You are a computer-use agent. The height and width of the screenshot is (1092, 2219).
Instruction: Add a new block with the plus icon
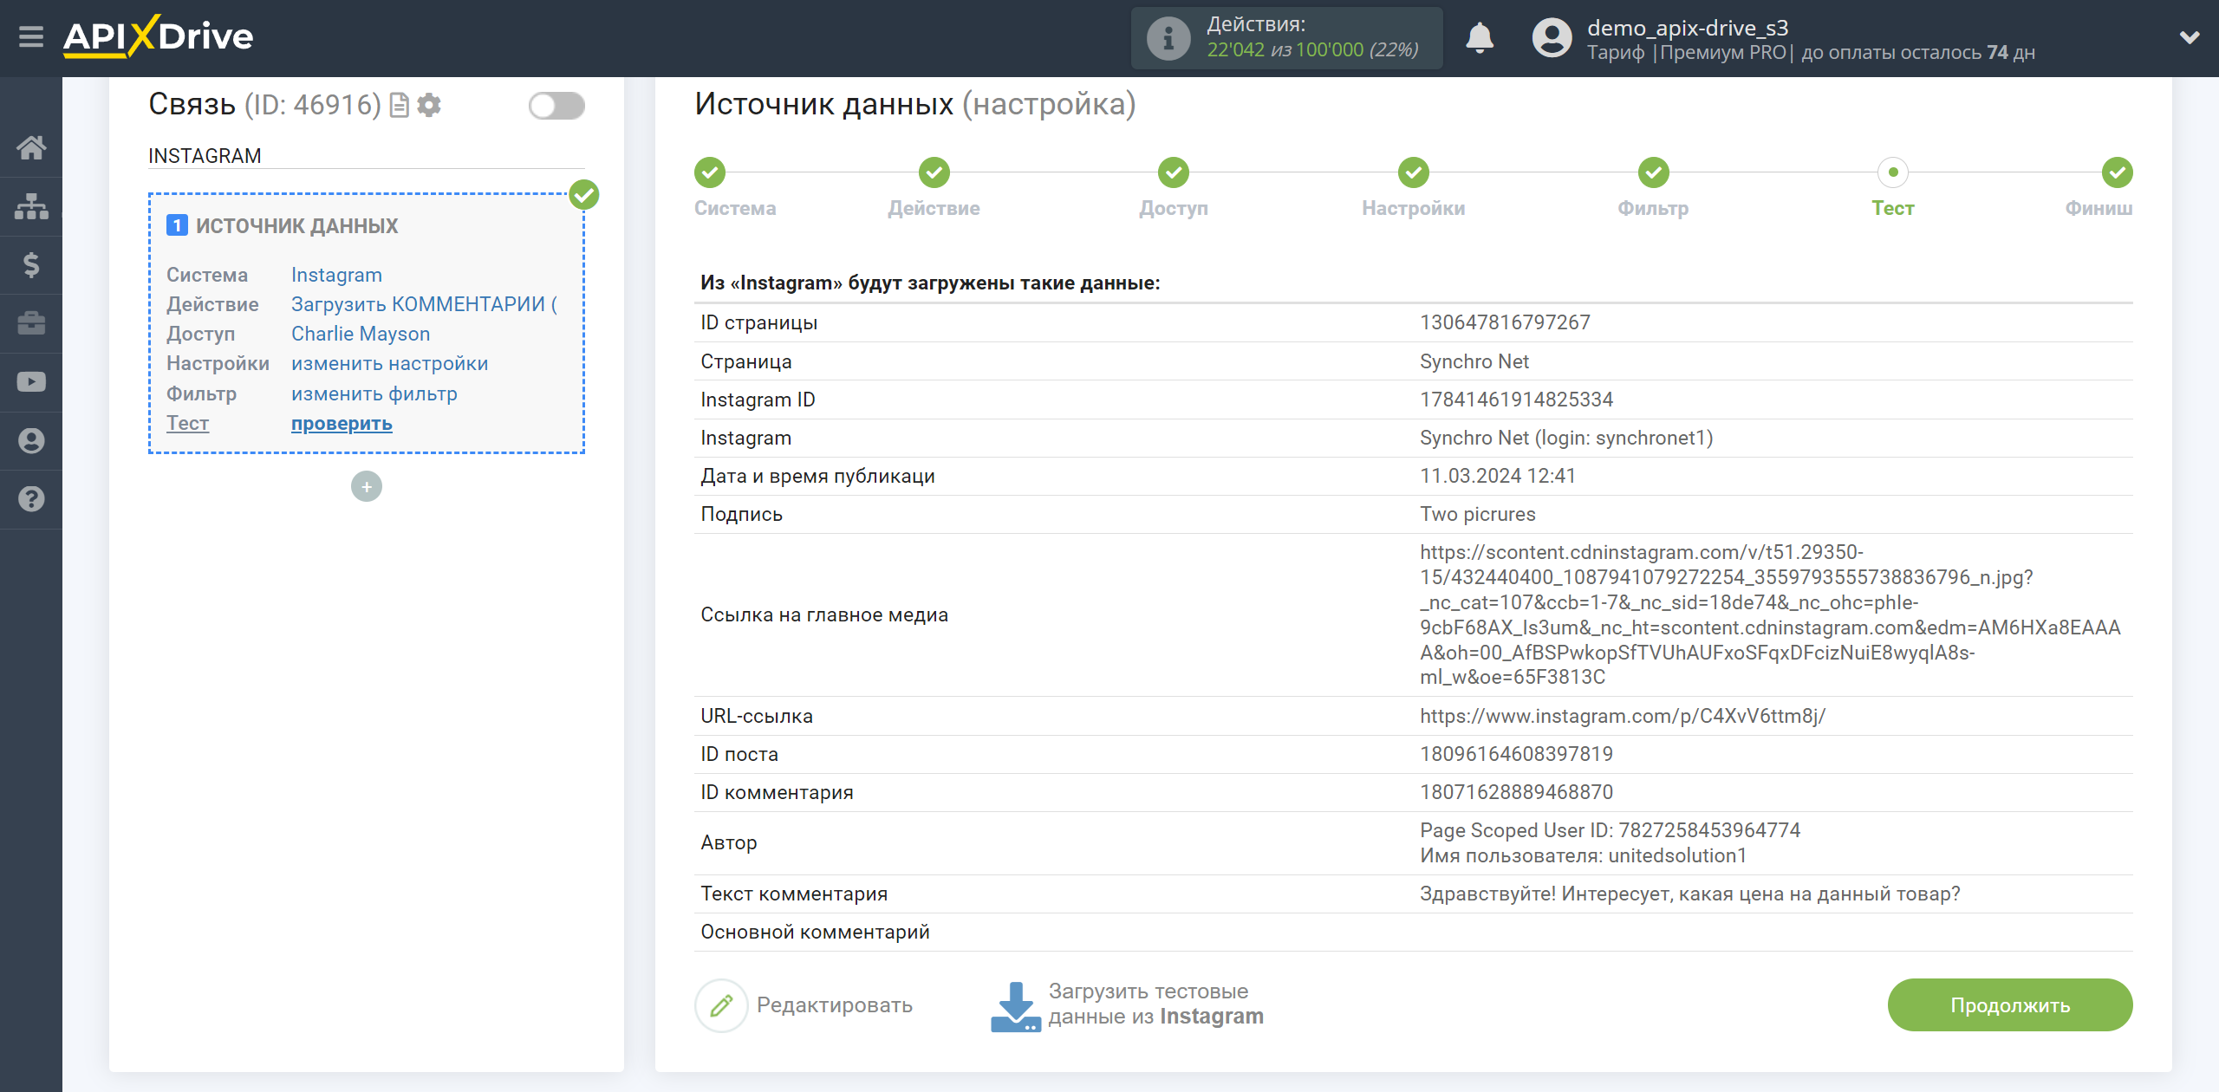[367, 486]
